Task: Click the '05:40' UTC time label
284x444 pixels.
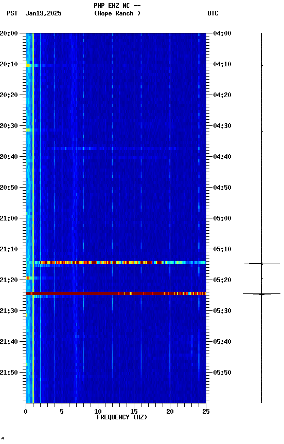Action: (x=222, y=342)
